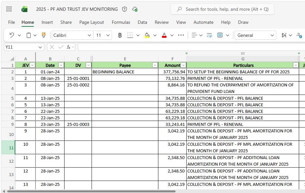Expand undo history dropdown arrow
This screenshot has height=193, width=305.
[x=19, y=35]
